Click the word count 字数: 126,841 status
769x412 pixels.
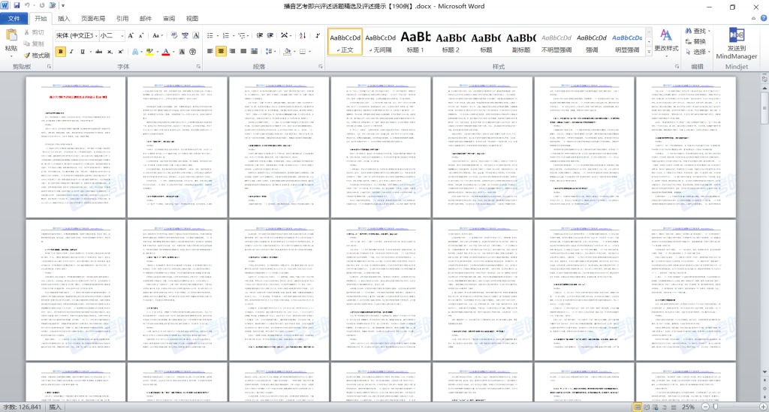click(x=23, y=407)
